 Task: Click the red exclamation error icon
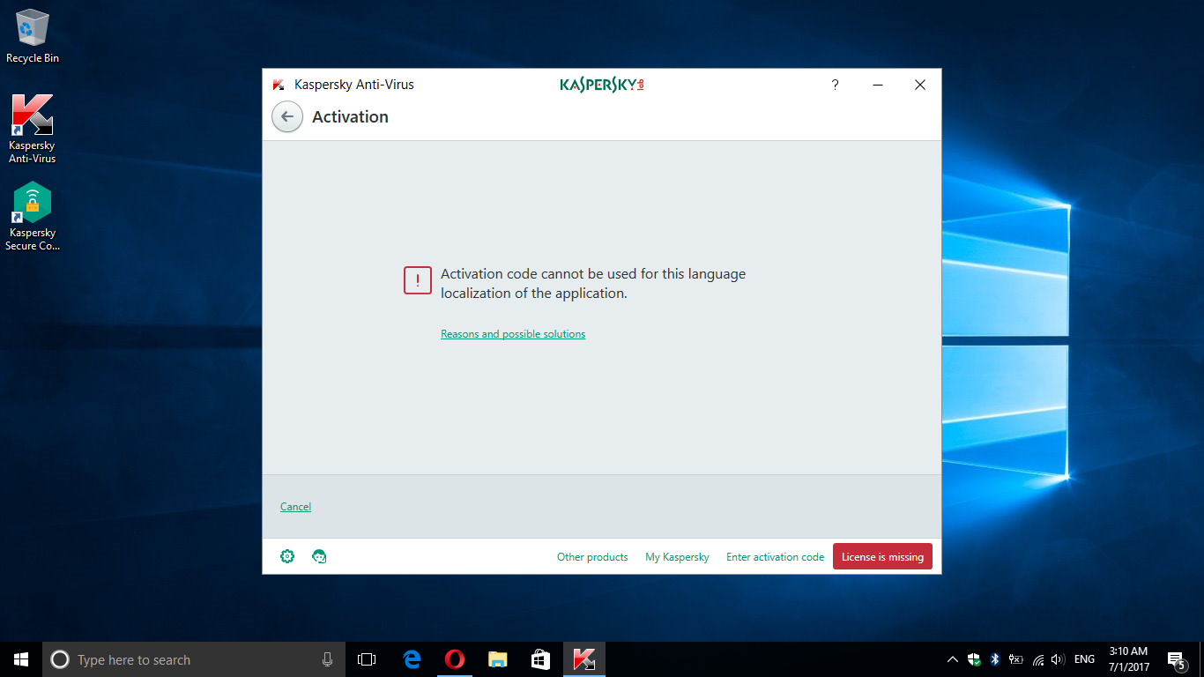418,280
